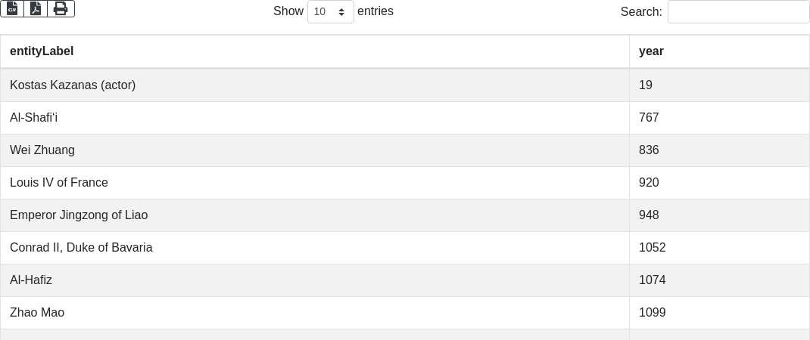
Task: Sort by the year column header
Action: pos(651,51)
